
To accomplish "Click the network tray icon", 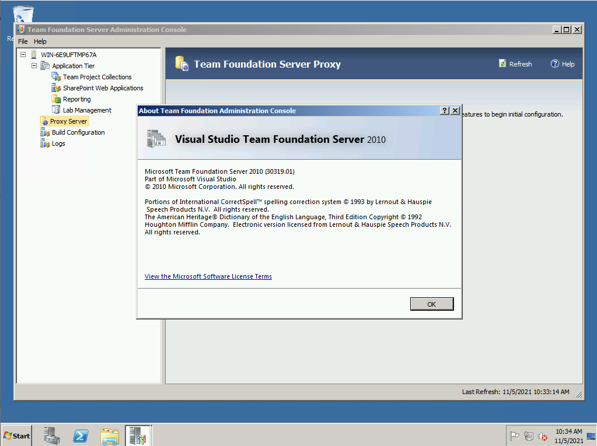I will pyautogui.click(x=529, y=436).
